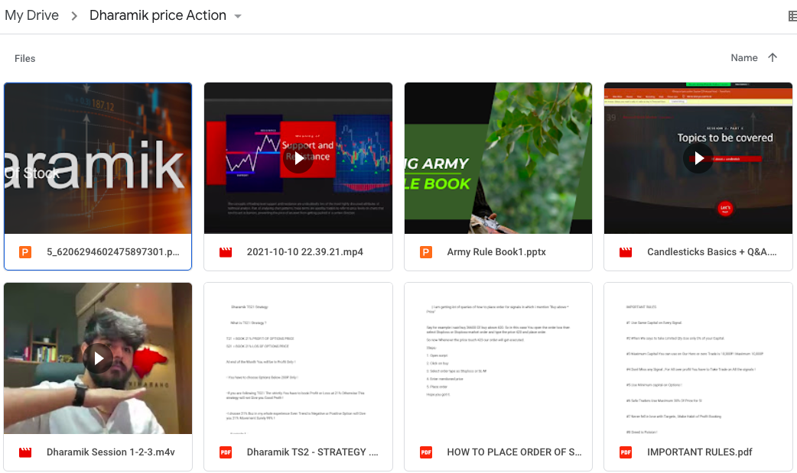The height and width of the screenshot is (473, 797).
Task: Reverse sort direction using the arrow icon
Action: [x=773, y=58]
